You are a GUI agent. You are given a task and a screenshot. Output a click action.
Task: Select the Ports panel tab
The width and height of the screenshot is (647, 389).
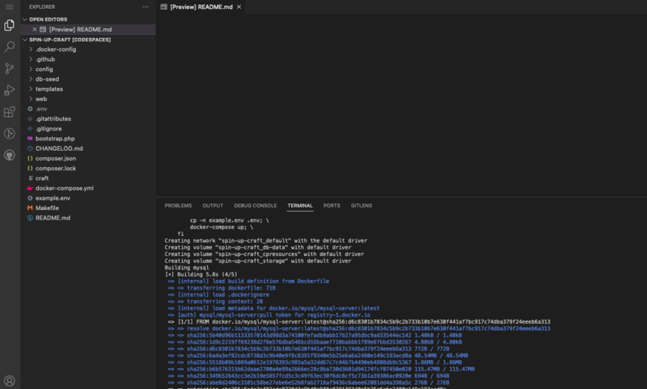tap(332, 206)
